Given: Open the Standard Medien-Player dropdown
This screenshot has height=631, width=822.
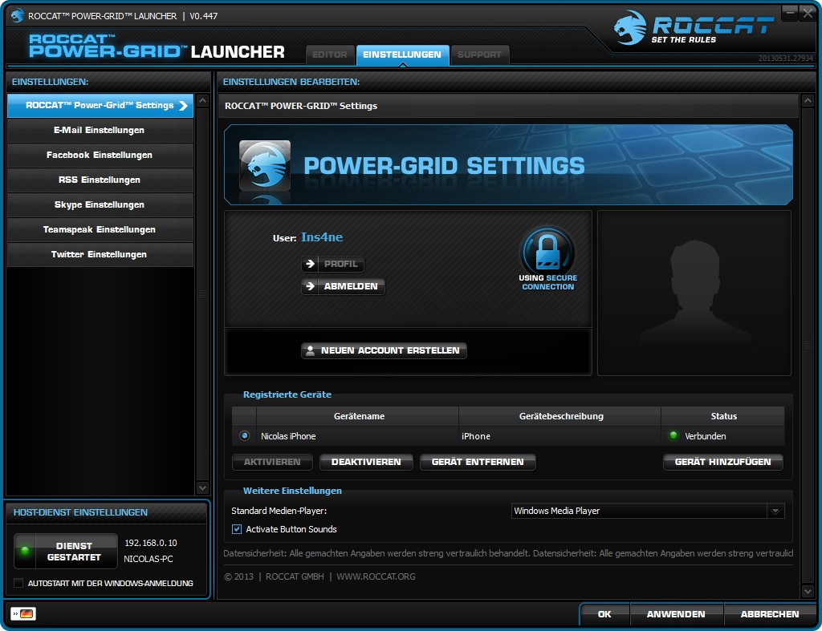Looking at the screenshot, I should (648, 511).
